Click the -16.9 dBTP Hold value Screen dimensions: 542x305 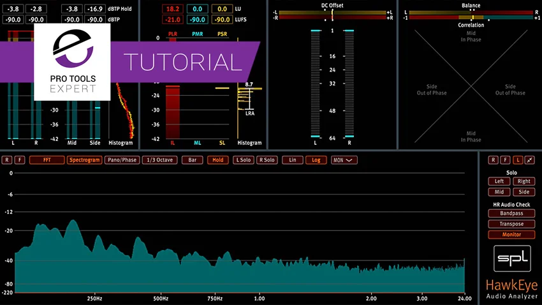coord(95,9)
